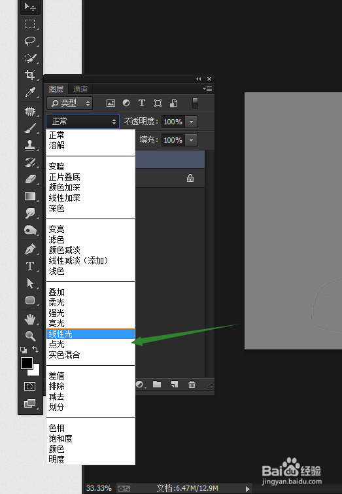Select the Path Selection tool
Image resolution: width=342 pixels, height=494 pixels.
coord(30,283)
